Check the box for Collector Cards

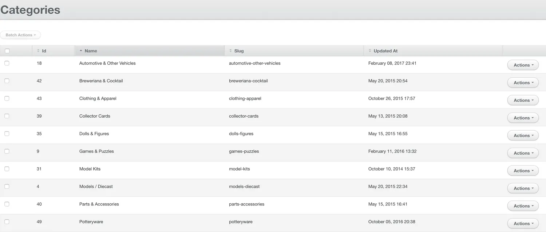pyautogui.click(x=7, y=116)
